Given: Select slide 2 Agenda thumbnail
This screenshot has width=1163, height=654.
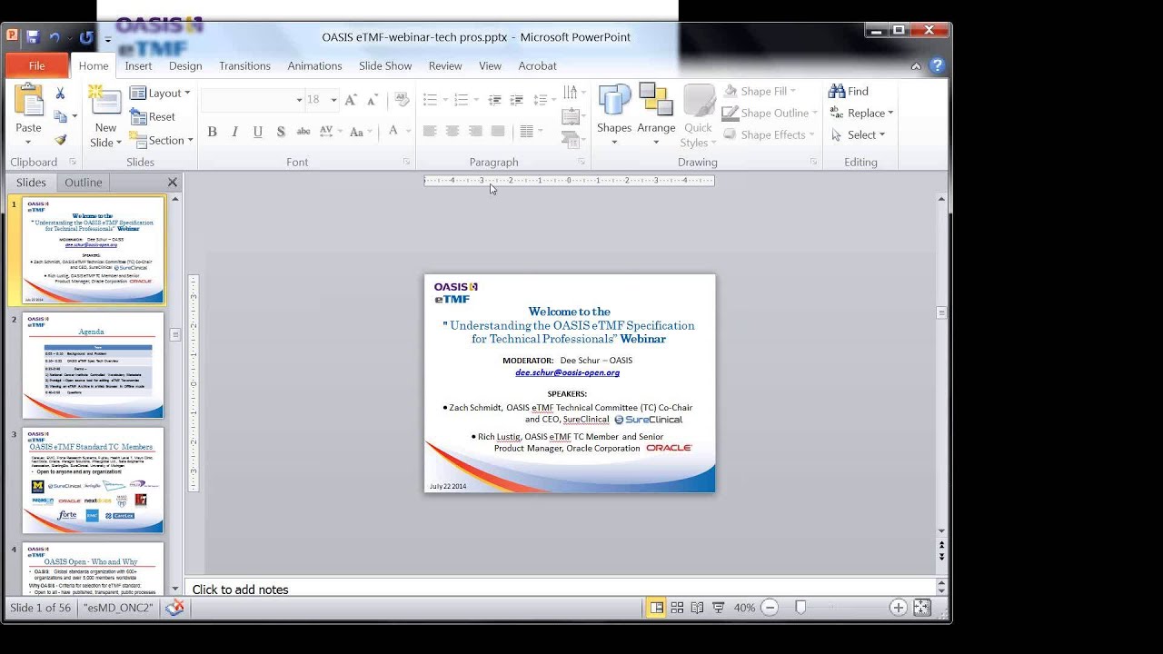Looking at the screenshot, I should tap(93, 365).
